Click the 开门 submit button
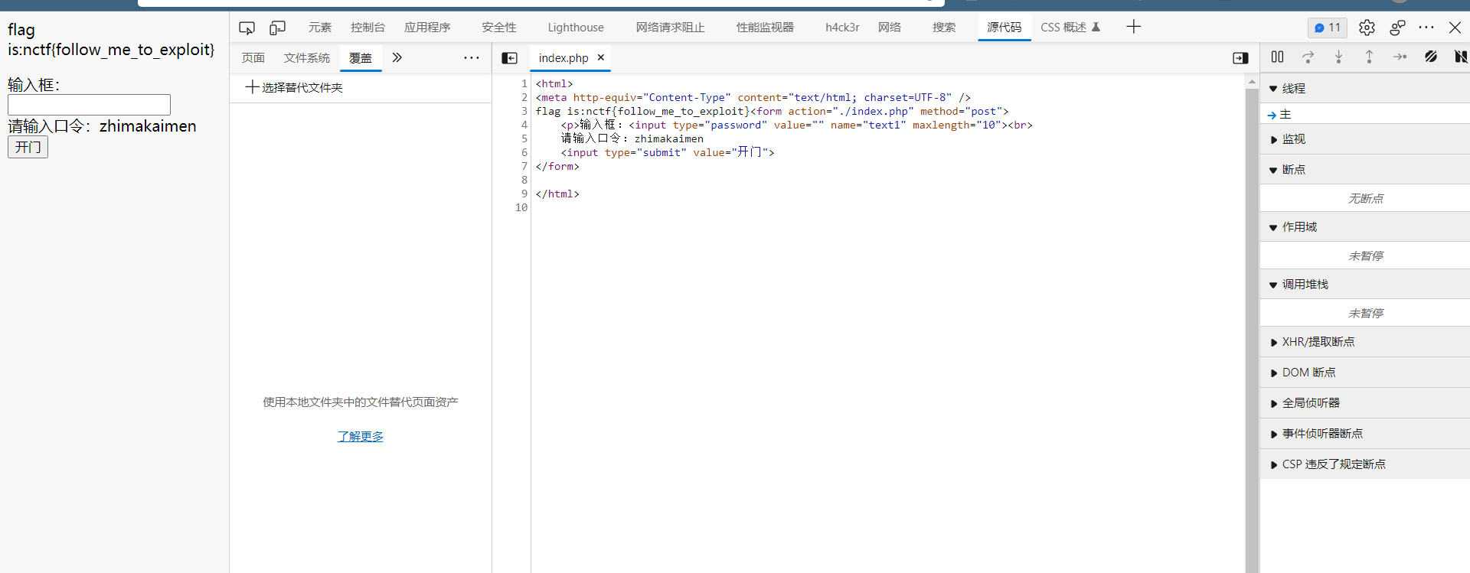Viewport: 1470px width, 573px height. (x=28, y=147)
